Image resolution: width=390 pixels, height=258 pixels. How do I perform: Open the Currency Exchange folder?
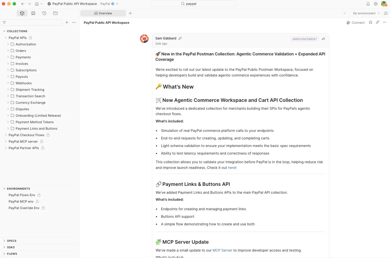pyautogui.click(x=31, y=102)
